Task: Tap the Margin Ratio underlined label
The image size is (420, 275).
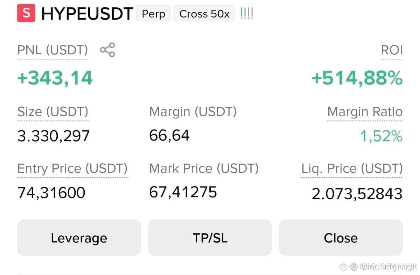Action: [x=365, y=112]
